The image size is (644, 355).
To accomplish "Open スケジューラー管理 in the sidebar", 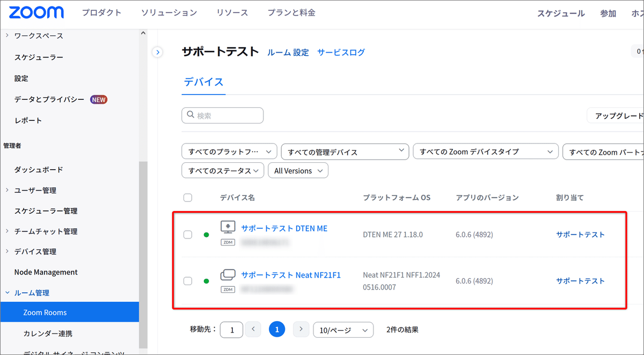I will pyautogui.click(x=46, y=211).
